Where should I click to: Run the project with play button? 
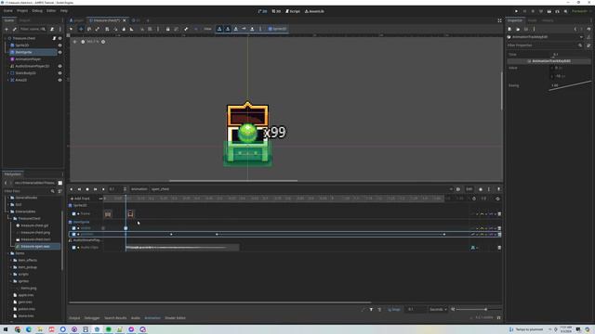[x=516, y=11]
